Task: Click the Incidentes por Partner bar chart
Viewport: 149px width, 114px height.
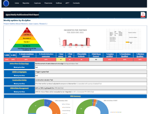Action: click(75, 39)
